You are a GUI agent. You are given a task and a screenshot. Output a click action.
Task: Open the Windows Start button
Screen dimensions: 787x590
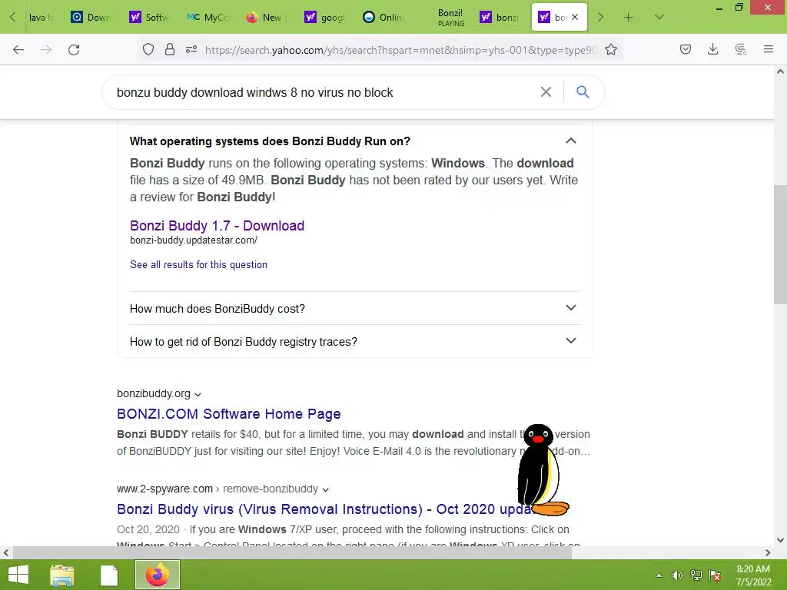pyautogui.click(x=18, y=575)
